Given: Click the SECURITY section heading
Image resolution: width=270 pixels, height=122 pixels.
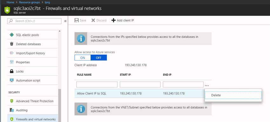Looking at the screenshot, I should click(x=14, y=92).
